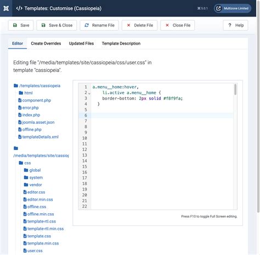Viewport: 260px width, 255px height.
Task: Click the Save & Close button
Action: (56, 25)
